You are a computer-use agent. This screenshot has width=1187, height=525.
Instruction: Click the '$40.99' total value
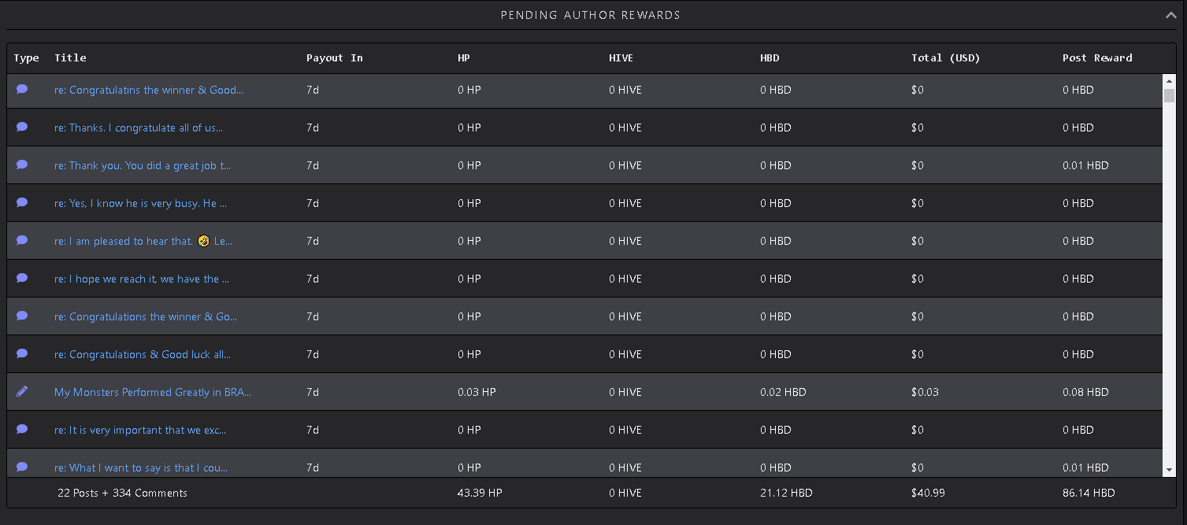[928, 493]
